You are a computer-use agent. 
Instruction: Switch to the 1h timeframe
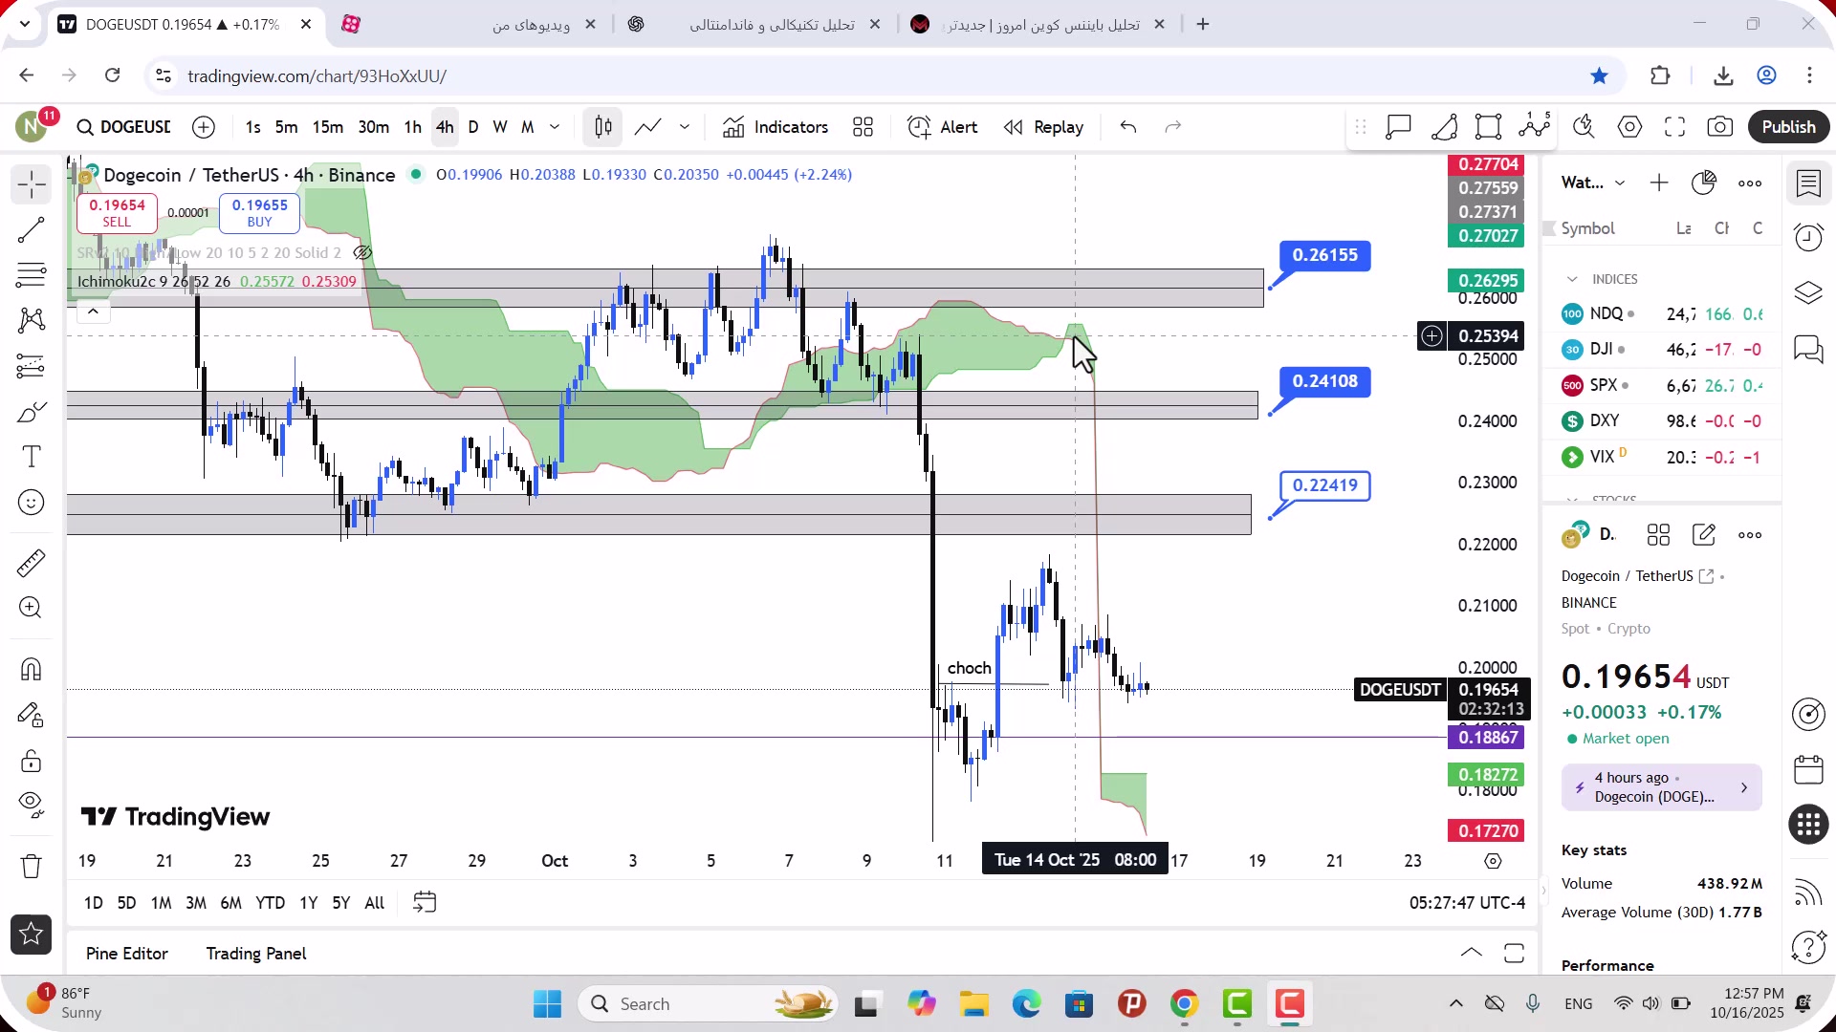pos(412,127)
